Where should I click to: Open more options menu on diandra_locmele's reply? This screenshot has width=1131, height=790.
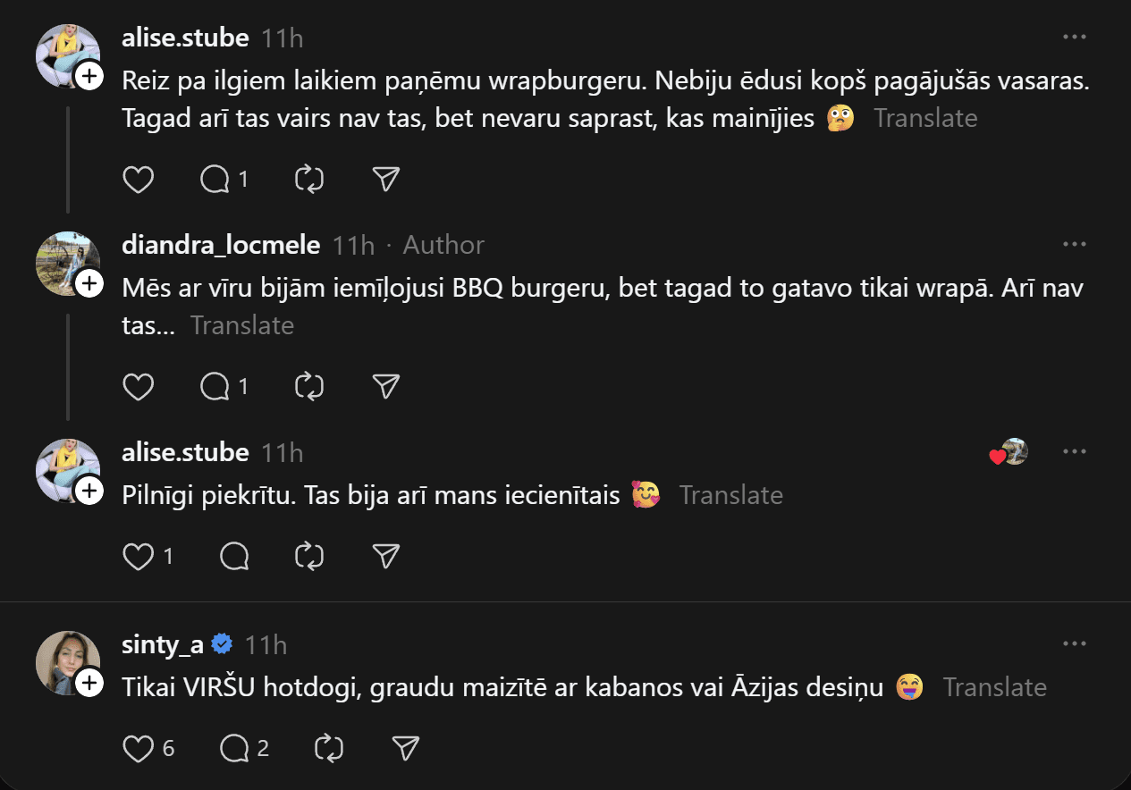click(x=1074, y=244)
